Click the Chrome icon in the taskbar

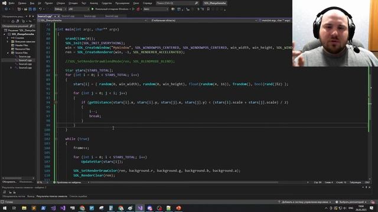point(82,208)
